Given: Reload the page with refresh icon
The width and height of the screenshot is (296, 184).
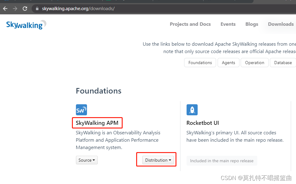Looking at the screenshot, I should click(x=25, y=9).
